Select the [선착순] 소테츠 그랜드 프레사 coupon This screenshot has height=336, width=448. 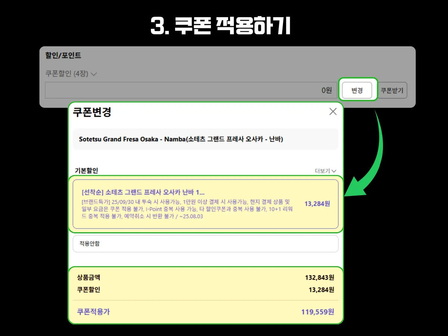205,204
